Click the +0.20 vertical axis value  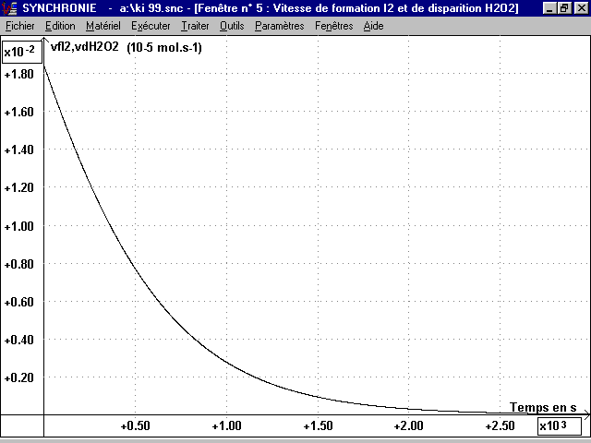(18, 377)
